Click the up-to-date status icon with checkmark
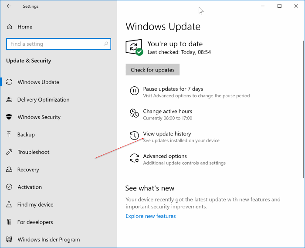Screen dimensions: 305x248 (x=134, y=47)
